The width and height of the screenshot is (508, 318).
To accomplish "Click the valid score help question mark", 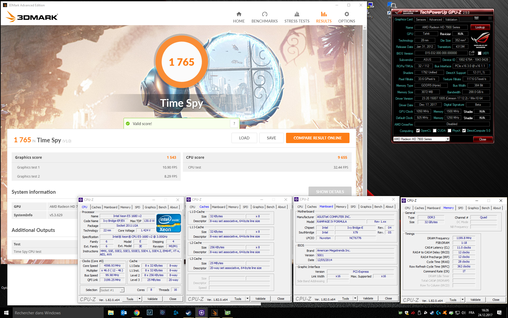I will 234,123.
